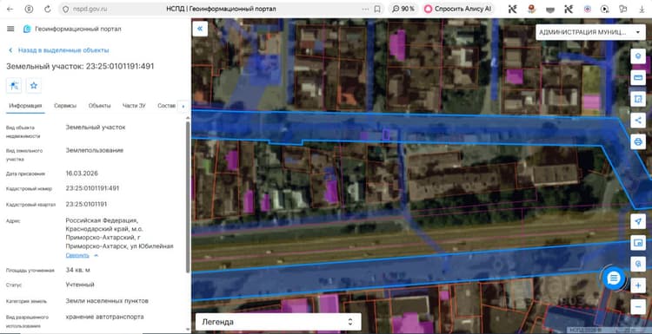
Task: Click the video play extension icon in the toolbar
Action: coord(604,10)
